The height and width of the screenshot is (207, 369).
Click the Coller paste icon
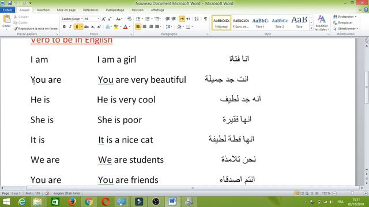click(6, 20)
